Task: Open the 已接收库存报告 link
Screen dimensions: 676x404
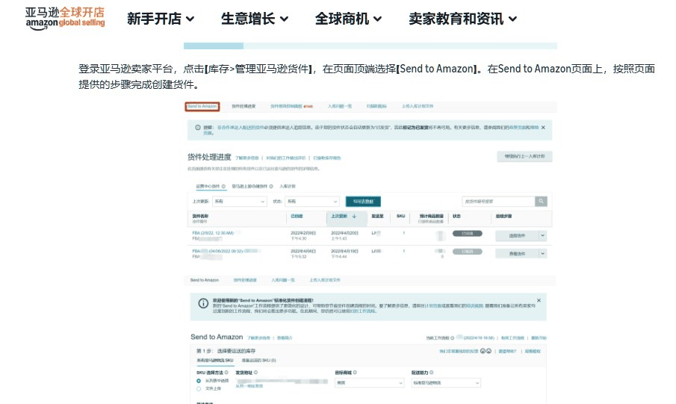Action: [x=326, y=158]
